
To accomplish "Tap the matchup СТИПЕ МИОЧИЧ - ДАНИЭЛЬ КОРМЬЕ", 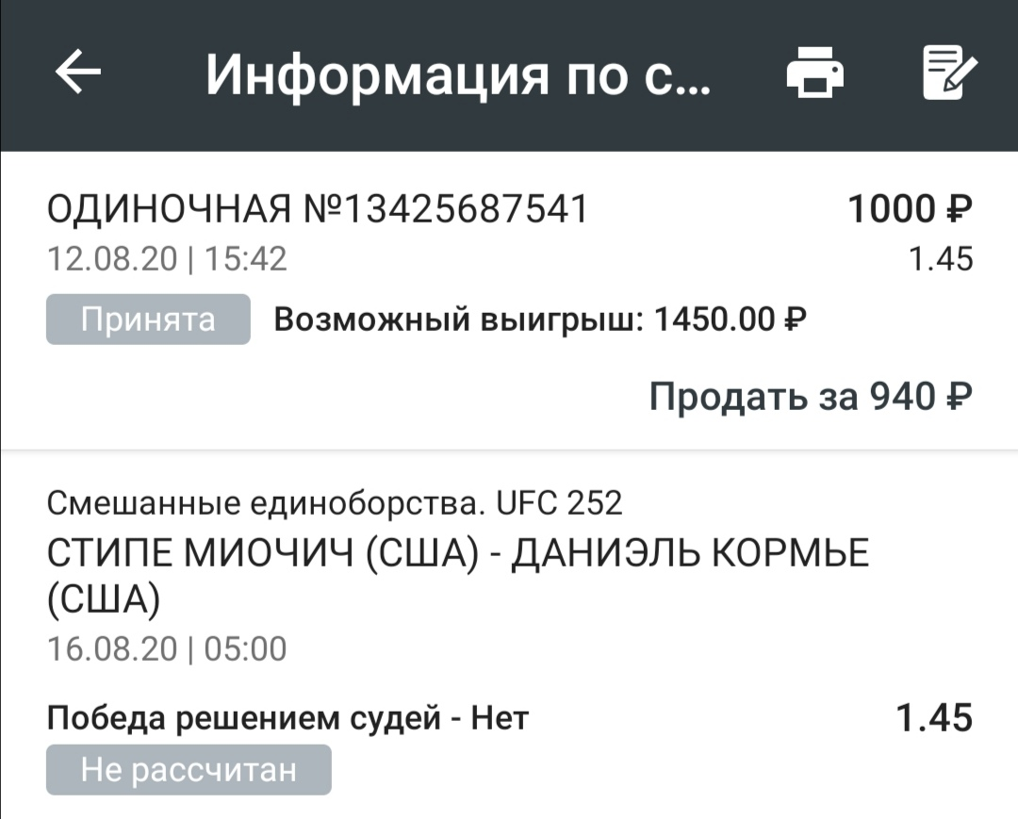I will pos(458,554).
